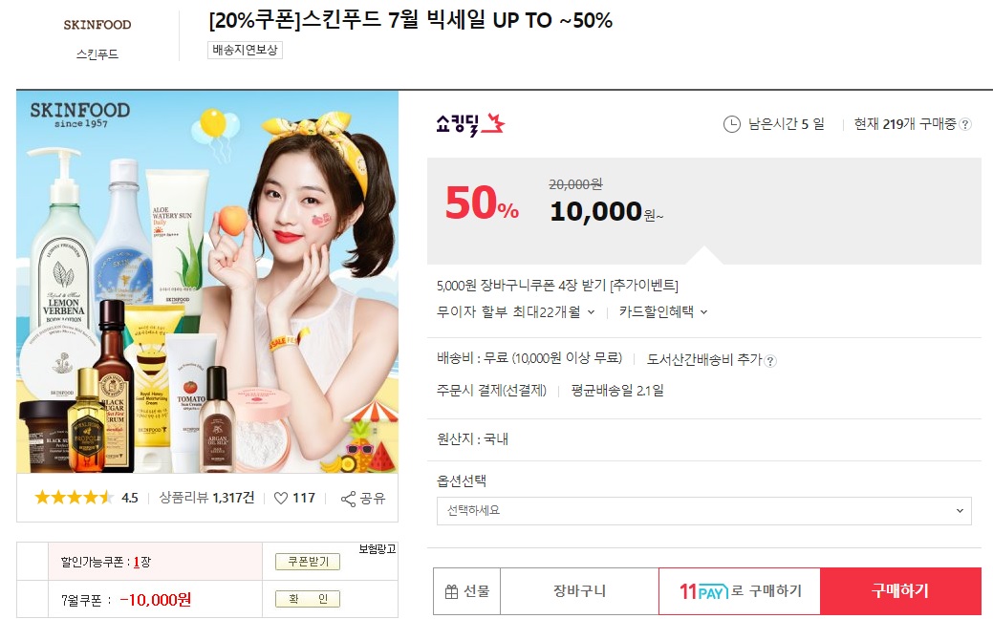Screen dimensions: 993x619
Task: Click the 배송지연보상 tag
Action: point(245,50)
